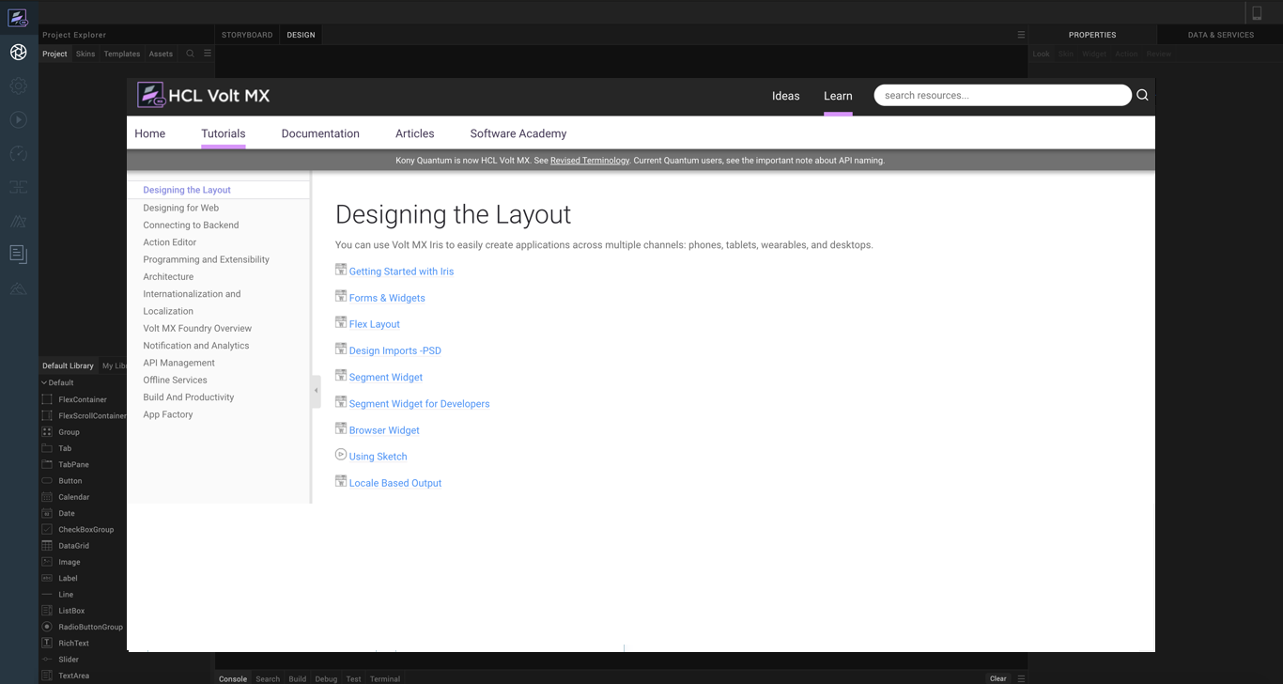Open the Design Imports -PSD link
The width and height of the screenshot is (1283, 684).
click(x=395, y=350)
